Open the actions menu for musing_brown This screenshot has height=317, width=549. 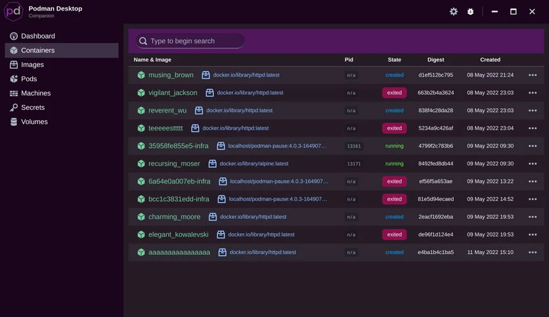click(x=533, y=75)
